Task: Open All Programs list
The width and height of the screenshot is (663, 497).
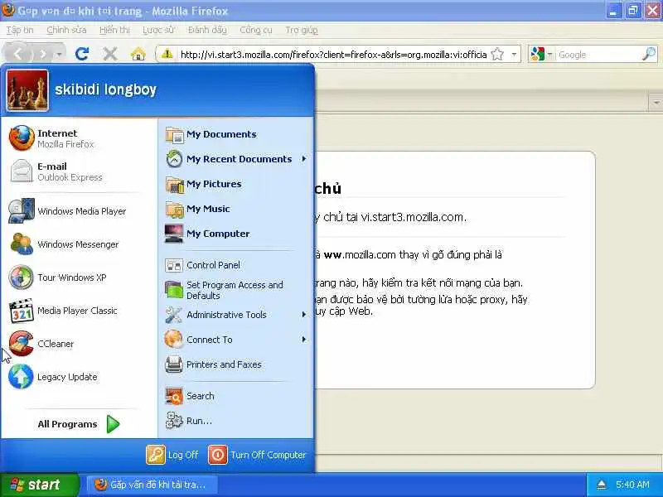Action: [x=79, y=424]
